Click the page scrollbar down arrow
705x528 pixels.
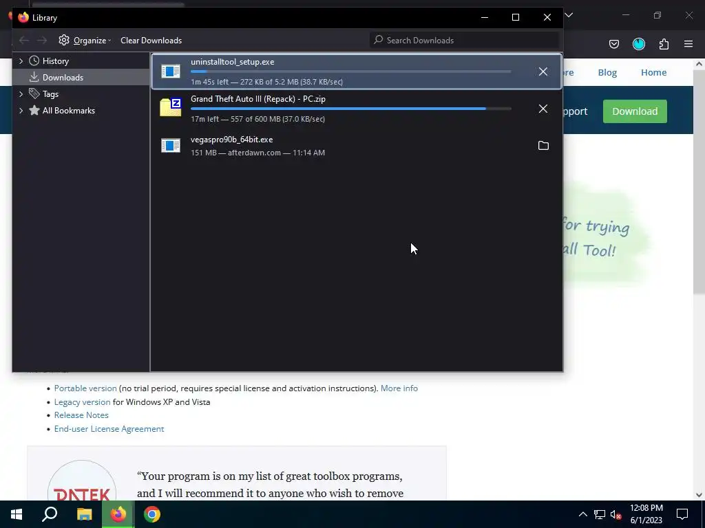click(699, 495)
